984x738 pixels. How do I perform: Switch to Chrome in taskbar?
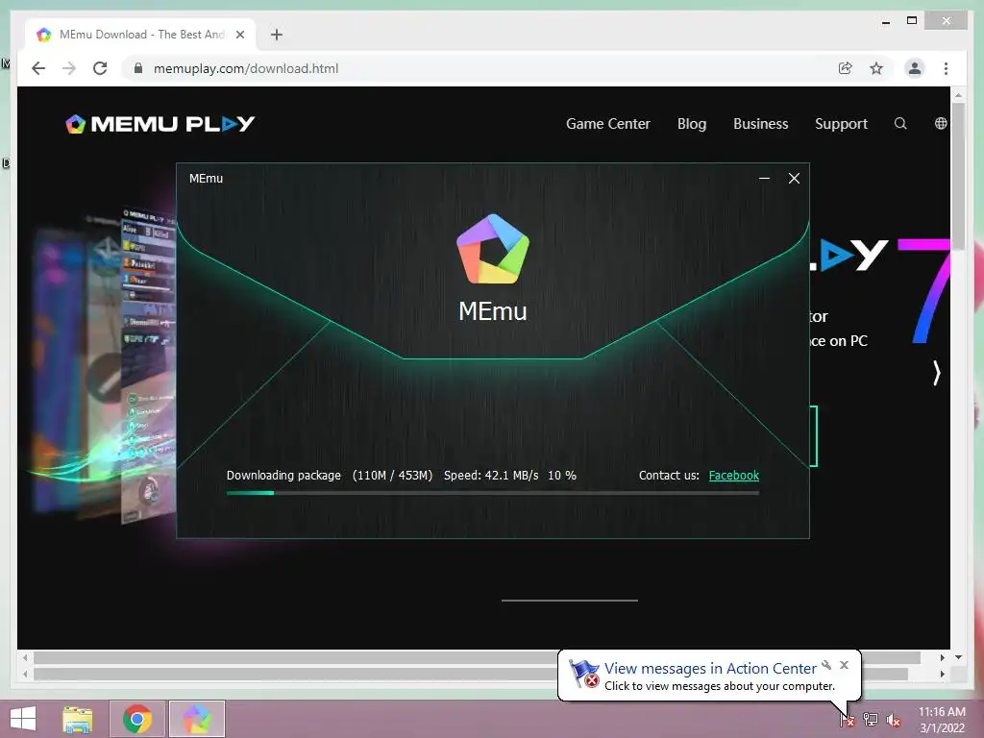click(137, 719)
